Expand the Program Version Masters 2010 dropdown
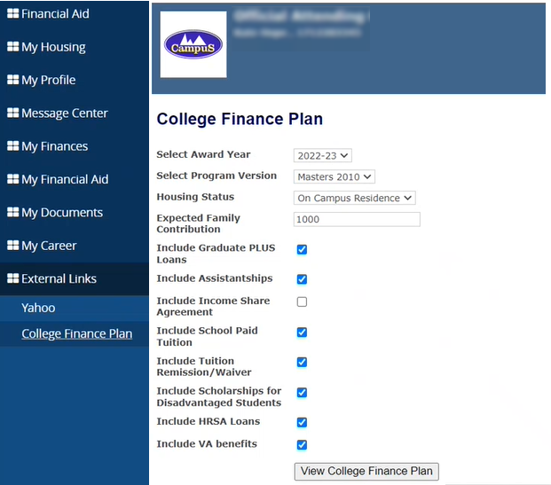This screenshot has width=551, height=485. (335, 176)
